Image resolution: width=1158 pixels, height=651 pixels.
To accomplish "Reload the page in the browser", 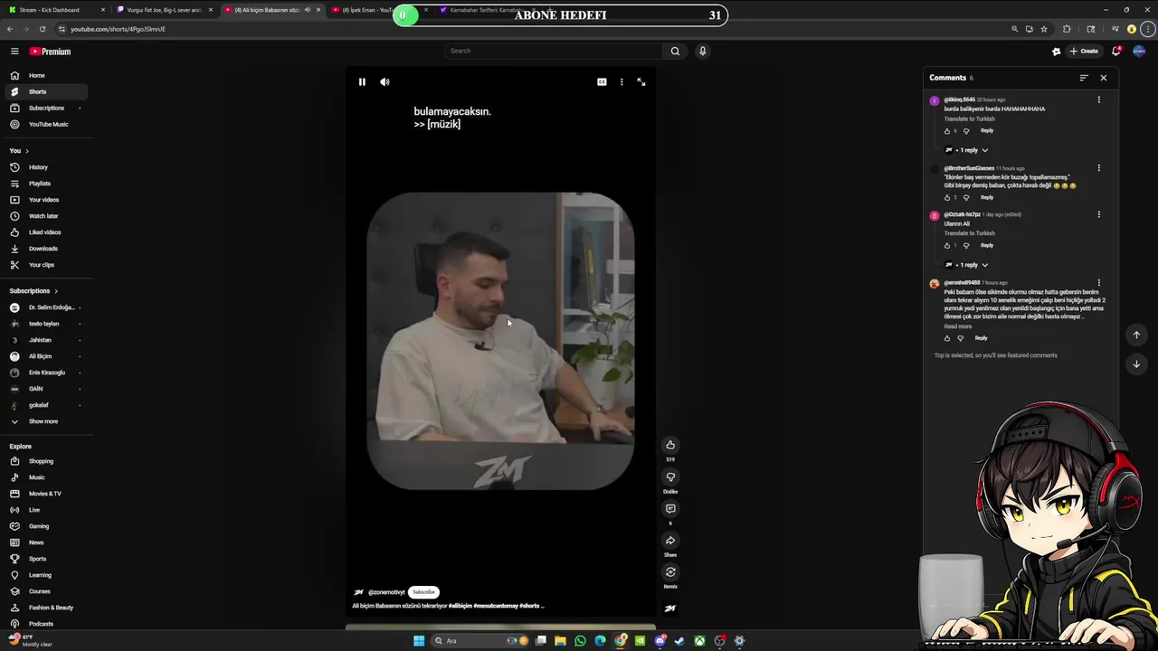I will coord(42,29).
